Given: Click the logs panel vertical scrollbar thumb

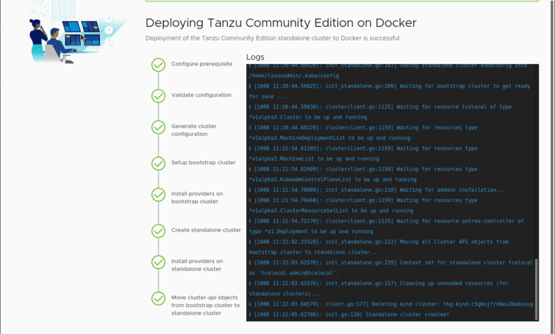Looking at the screenshot, I should (x=536, y=289).
